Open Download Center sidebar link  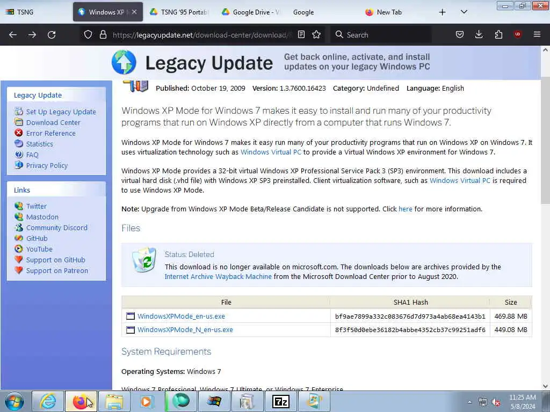[53, 123]
